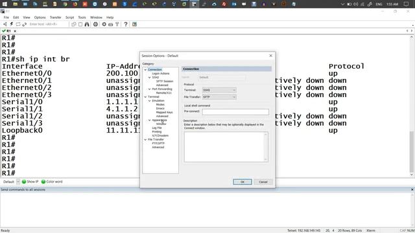Open the Terminal protocol dropdown
This screenshot has height=233, width=415.
point(219,90)
